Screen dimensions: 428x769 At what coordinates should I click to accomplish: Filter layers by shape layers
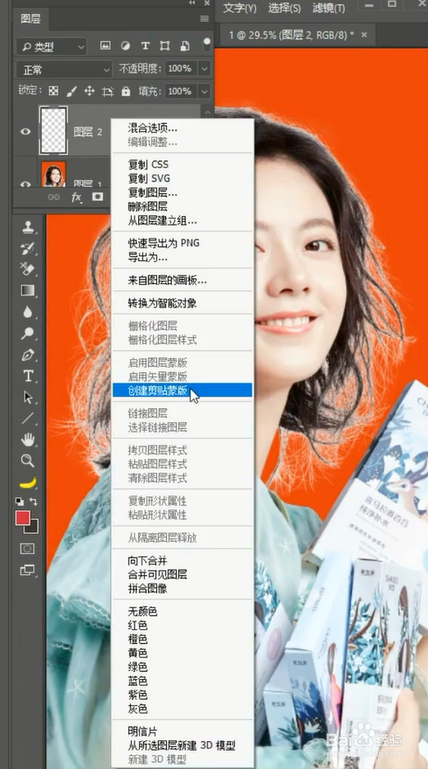pos(165,45)
